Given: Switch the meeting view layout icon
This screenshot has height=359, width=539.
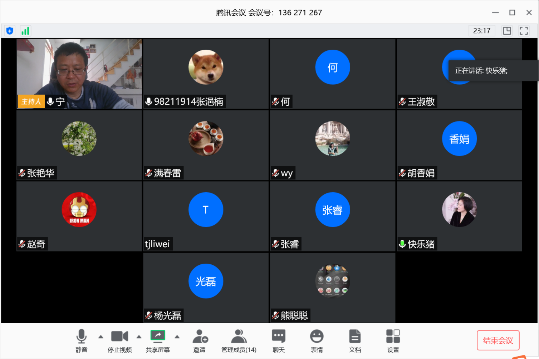Looking at the screenshot, I should pyautogui.click(x=507, y=31).
